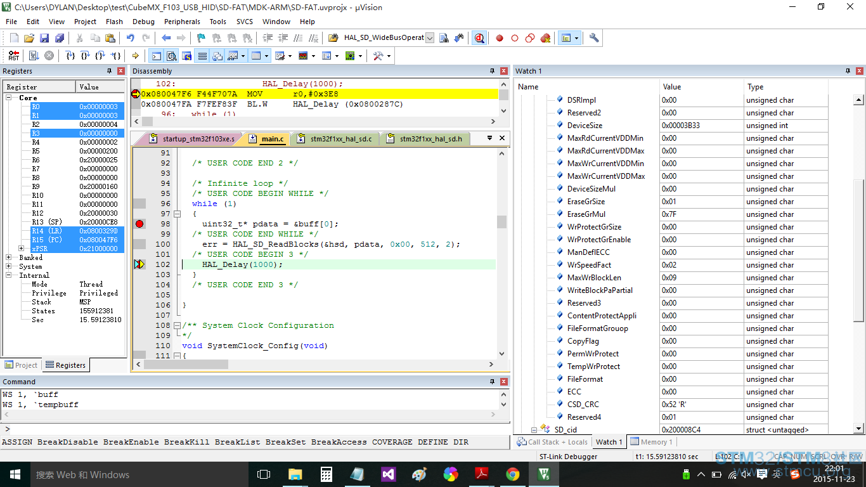866x487 pixels.
Task: Click the RST reset CPU icon
Action: click(13, 56)
